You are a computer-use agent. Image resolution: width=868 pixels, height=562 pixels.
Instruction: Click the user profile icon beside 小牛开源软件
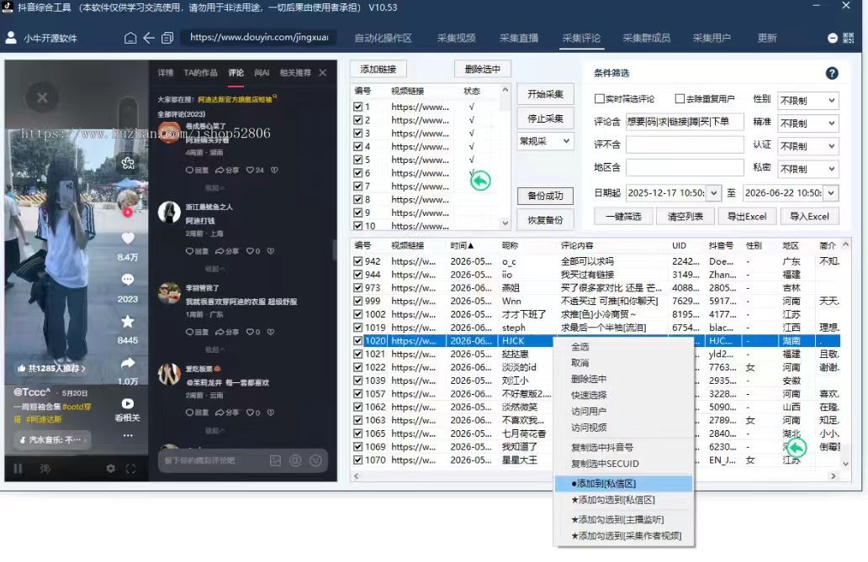tap(11, 38)
